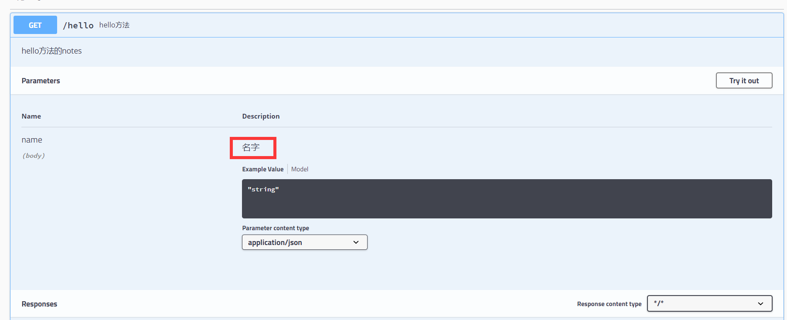The width and height of the screenshot is (787, 320).
Task: Switch to the Model tab
Action: (300, 169)
